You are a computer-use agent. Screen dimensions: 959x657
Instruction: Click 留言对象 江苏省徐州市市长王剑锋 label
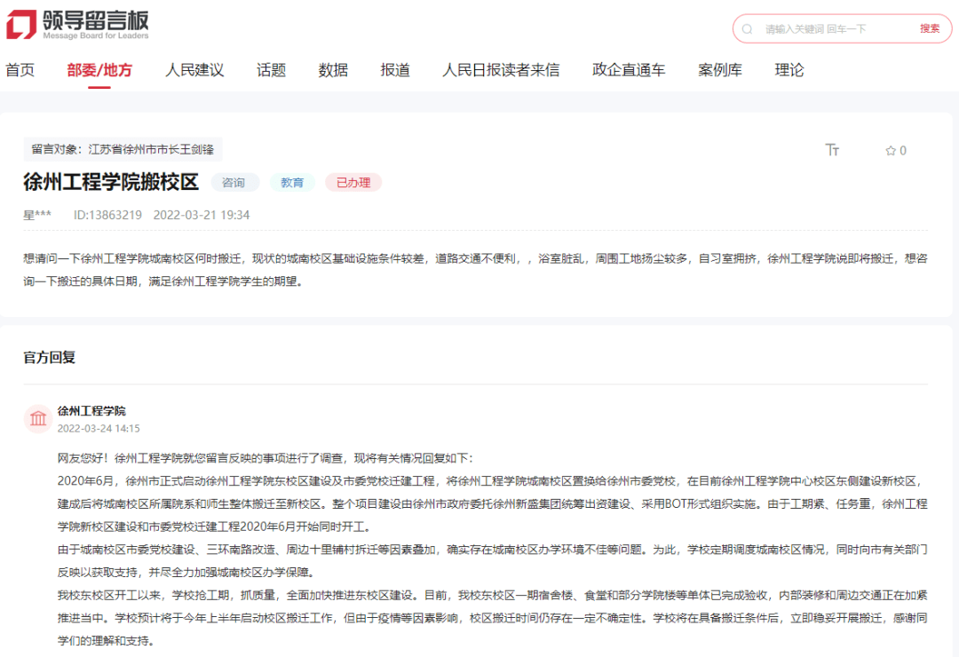click(x=123, y=149)
